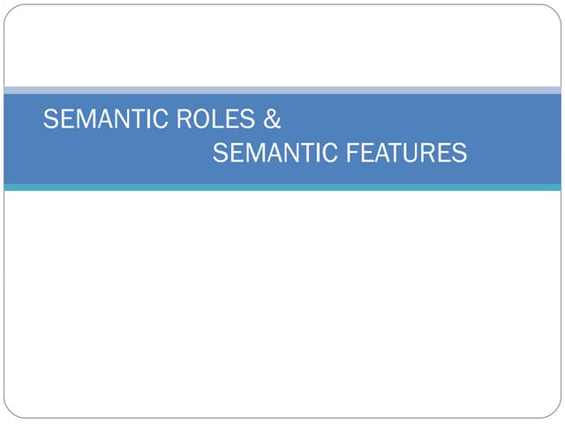
Task: Click the ampersand after "ROLES"
Action: point(273,120)
